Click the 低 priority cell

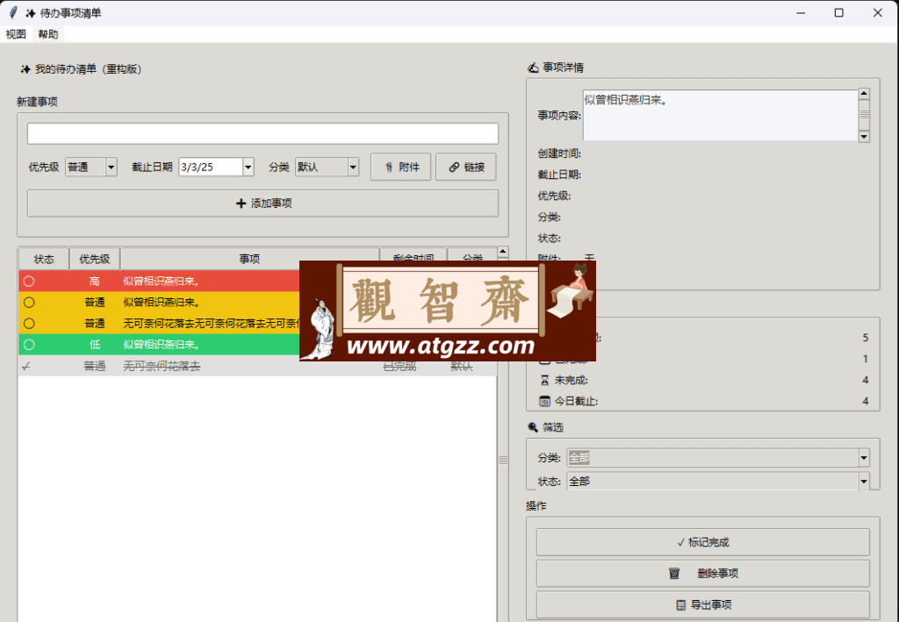[95, 345]
